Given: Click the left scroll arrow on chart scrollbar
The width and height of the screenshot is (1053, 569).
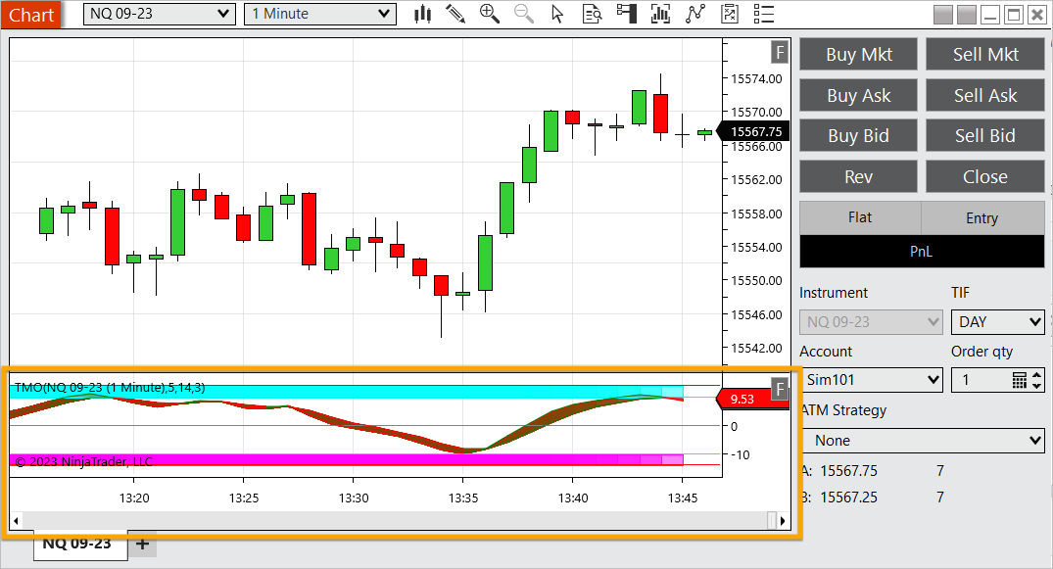Looking at the screenshot, I should [x=16, y=521].
